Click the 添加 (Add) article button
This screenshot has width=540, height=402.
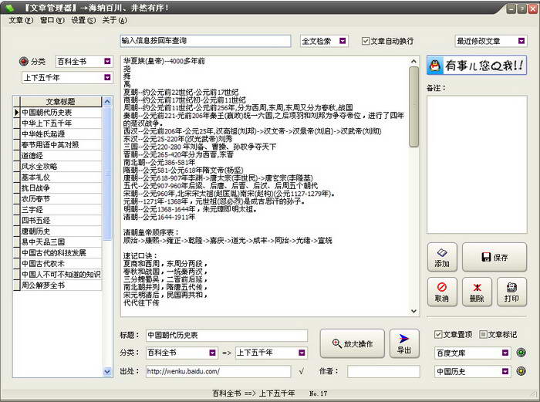tap(442, 257)
